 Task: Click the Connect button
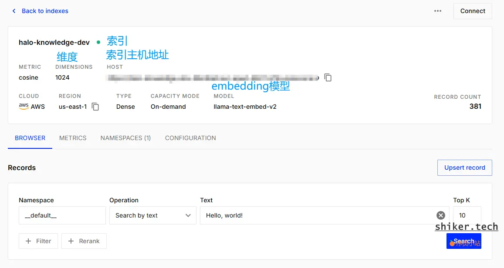(473, 11)
